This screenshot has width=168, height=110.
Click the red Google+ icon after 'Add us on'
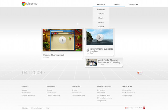[144, 108]
